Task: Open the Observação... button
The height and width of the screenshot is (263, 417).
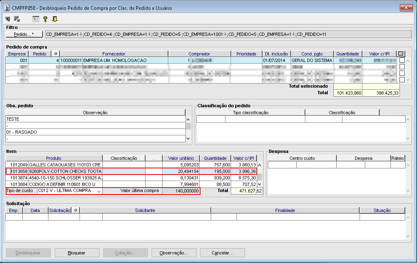Action: click(174, 253)
